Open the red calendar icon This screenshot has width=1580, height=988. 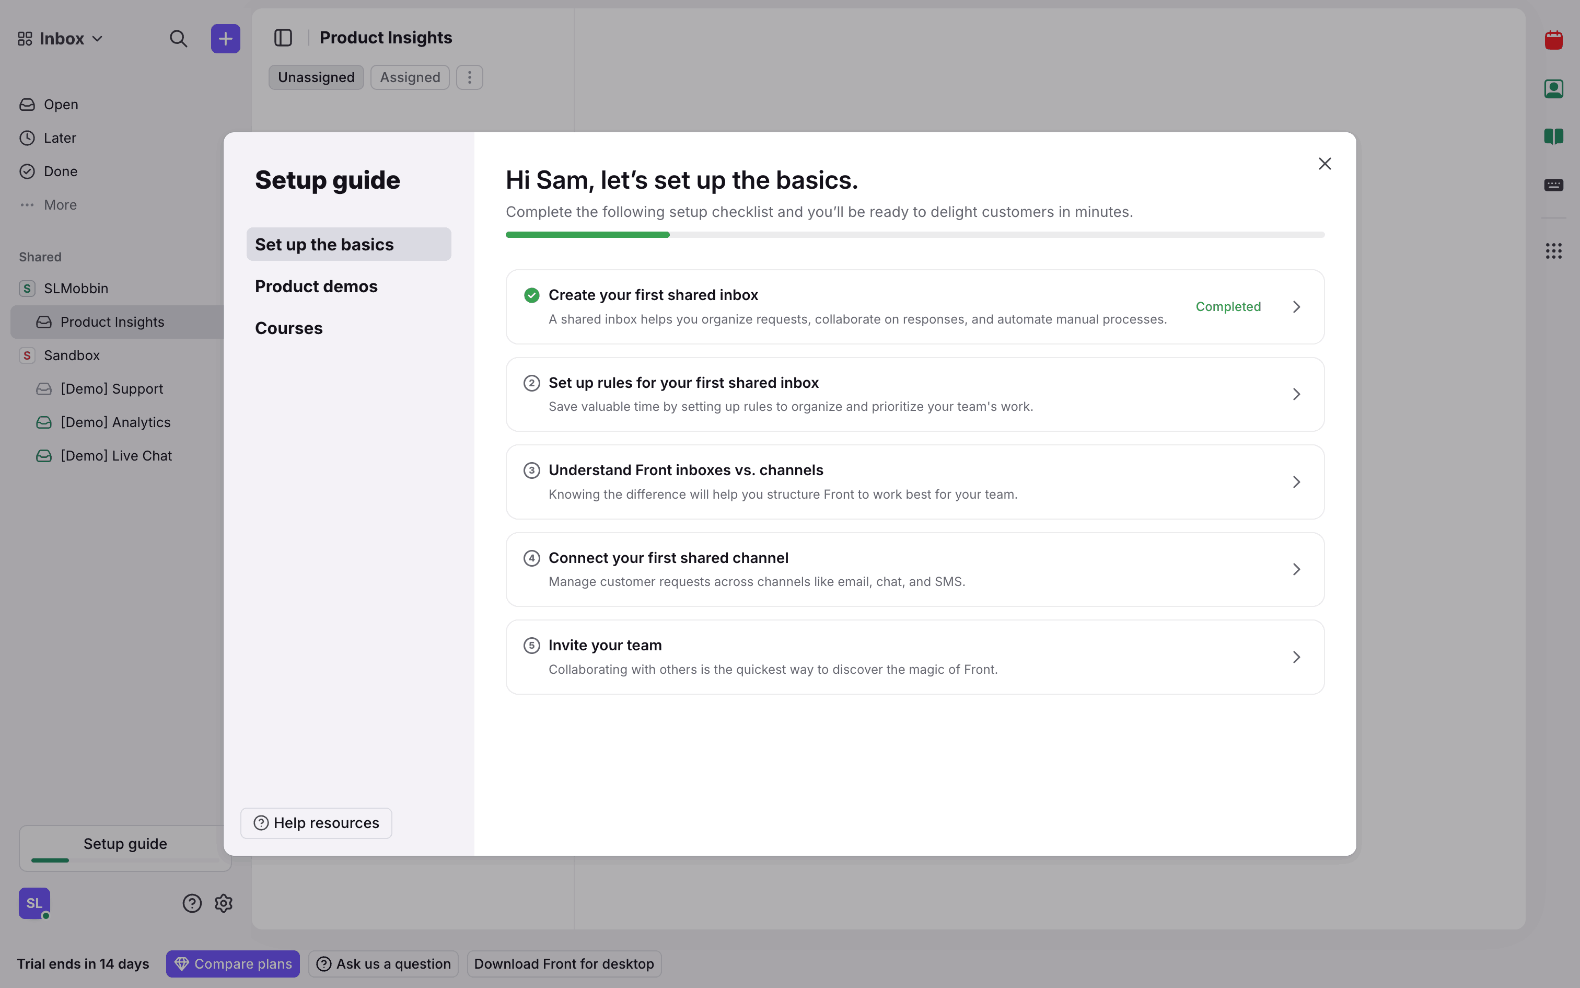tap(1553, 40)
